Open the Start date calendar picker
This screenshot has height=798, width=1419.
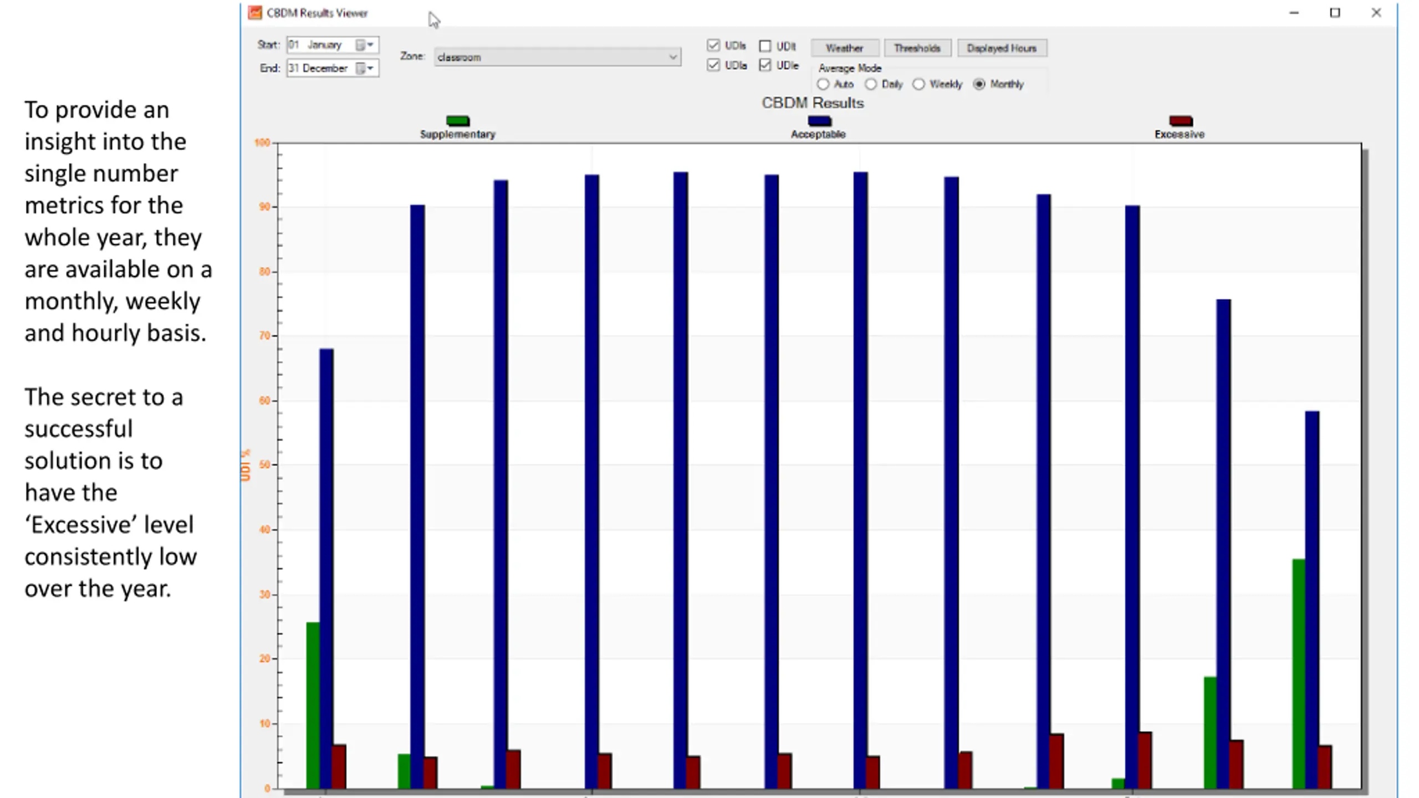pyautogui.click(x=365, y=45)
